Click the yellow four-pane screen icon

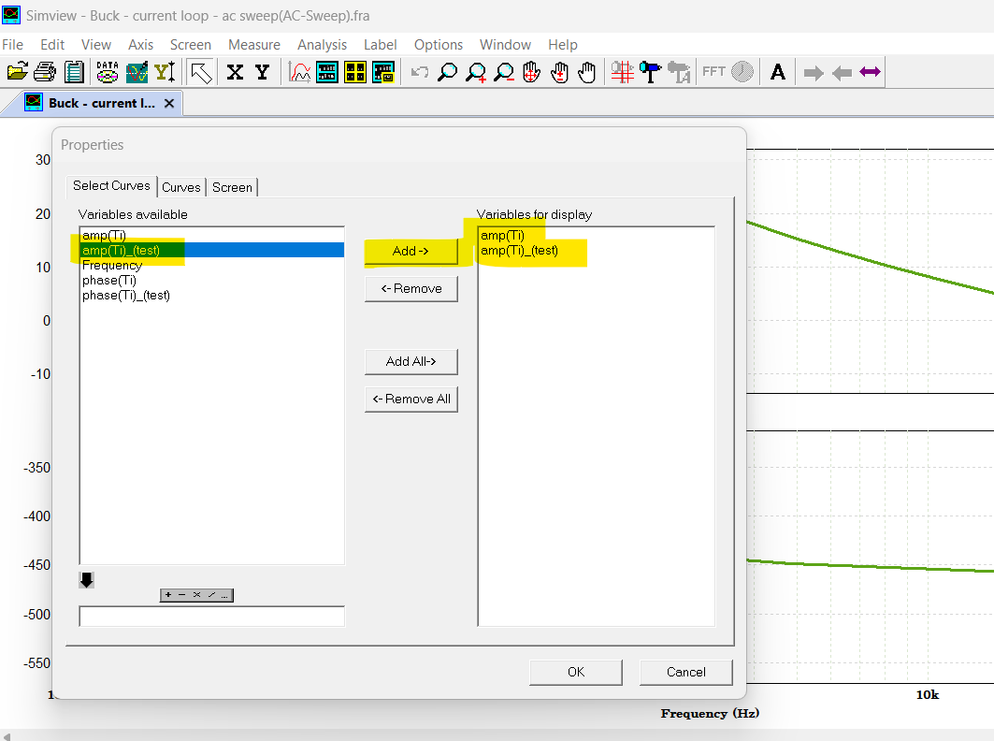[x=355, y=72]
